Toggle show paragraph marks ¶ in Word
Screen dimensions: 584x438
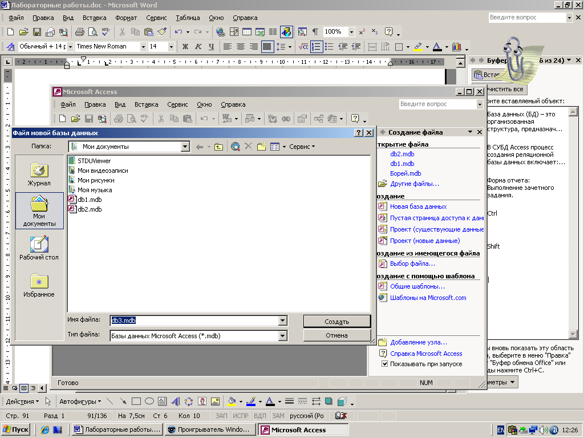[x=315, y=32]
